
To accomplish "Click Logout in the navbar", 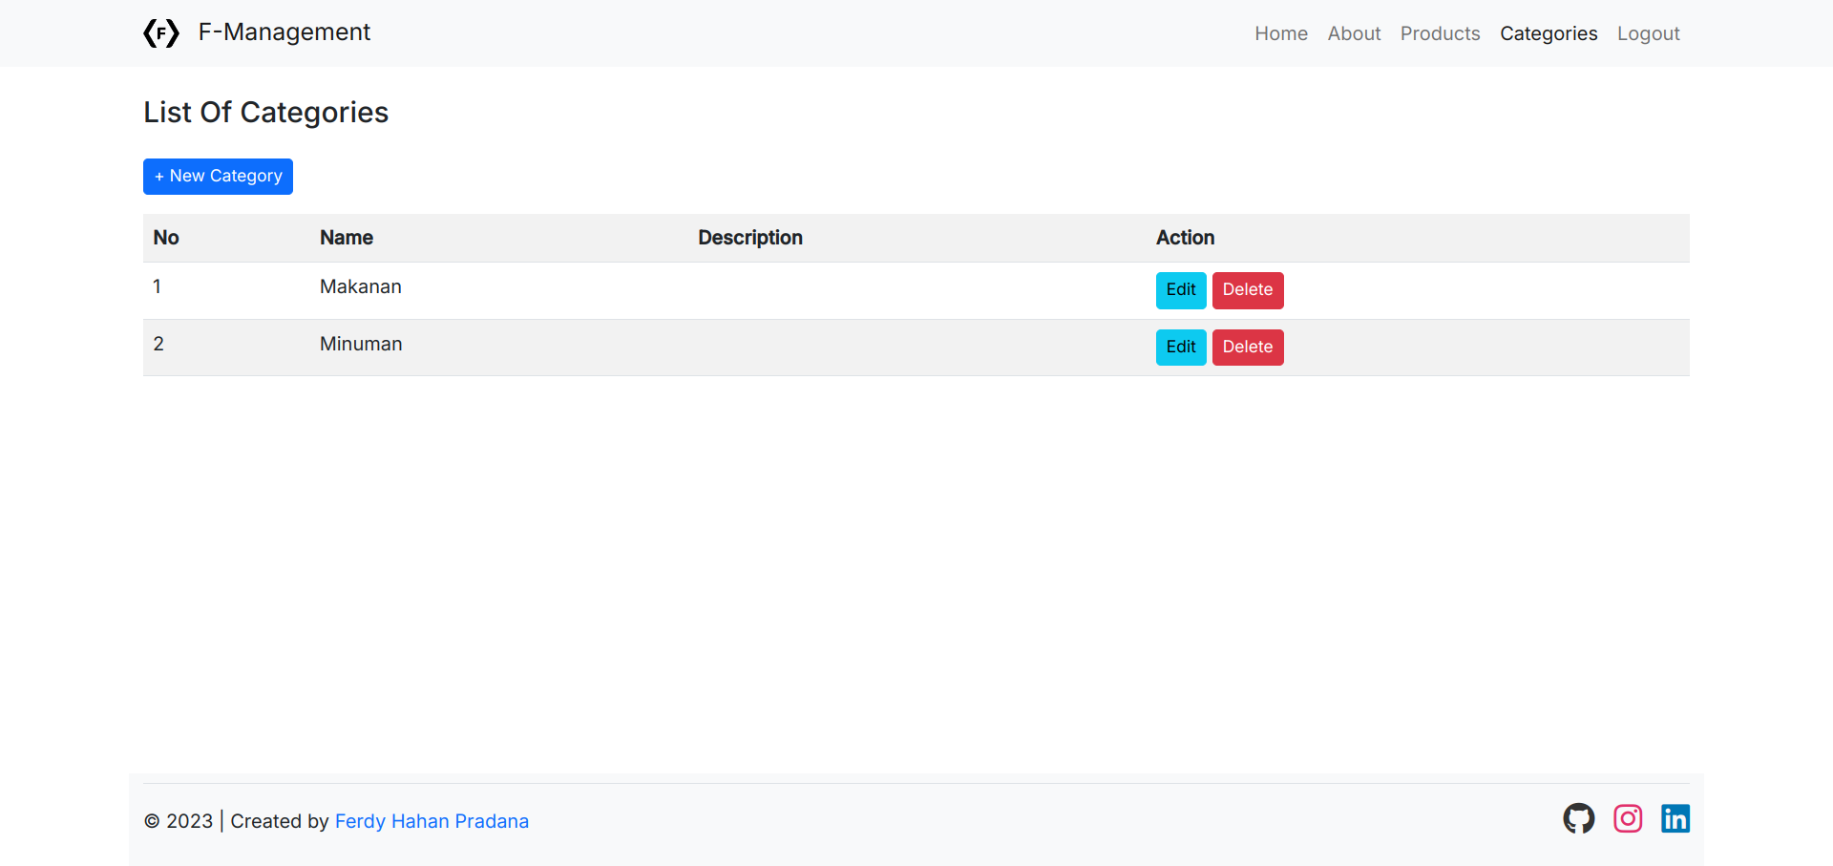I will click(x=1648, y=33).
